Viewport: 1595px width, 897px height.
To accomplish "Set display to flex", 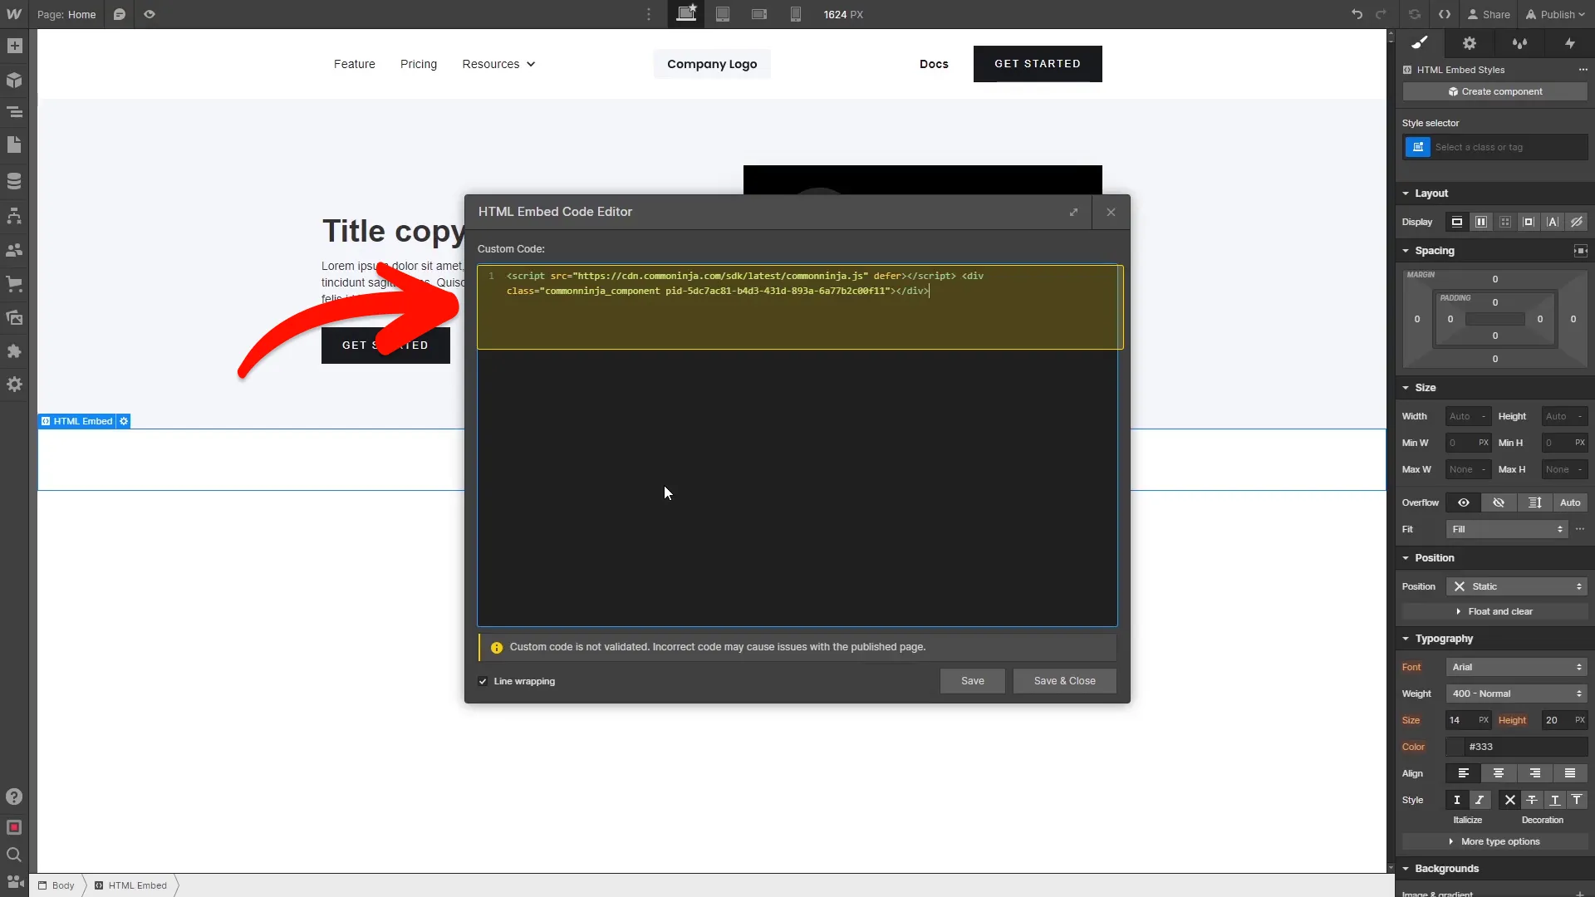I will point(1481,222).
